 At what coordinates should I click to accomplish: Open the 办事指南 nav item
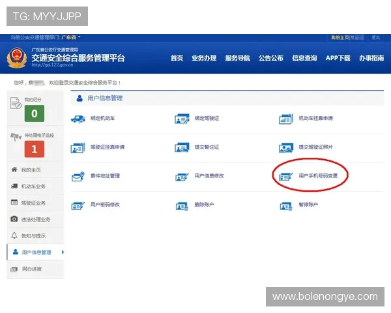371,58
